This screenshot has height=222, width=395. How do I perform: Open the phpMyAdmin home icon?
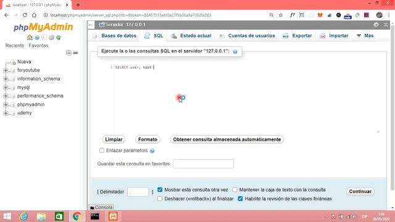30,38
